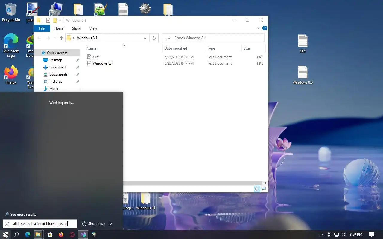Expand the File Explorer ribbon
This screenshot has height=239, width=383.
pos(258,28)
